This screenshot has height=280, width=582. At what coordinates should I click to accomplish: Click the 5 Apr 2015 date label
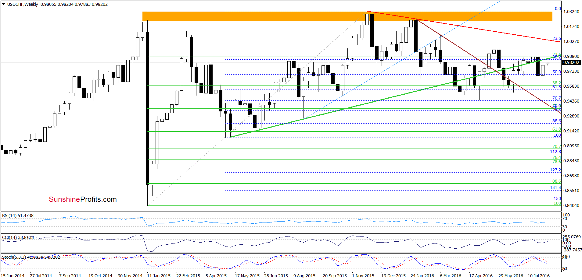coord(216,276)
